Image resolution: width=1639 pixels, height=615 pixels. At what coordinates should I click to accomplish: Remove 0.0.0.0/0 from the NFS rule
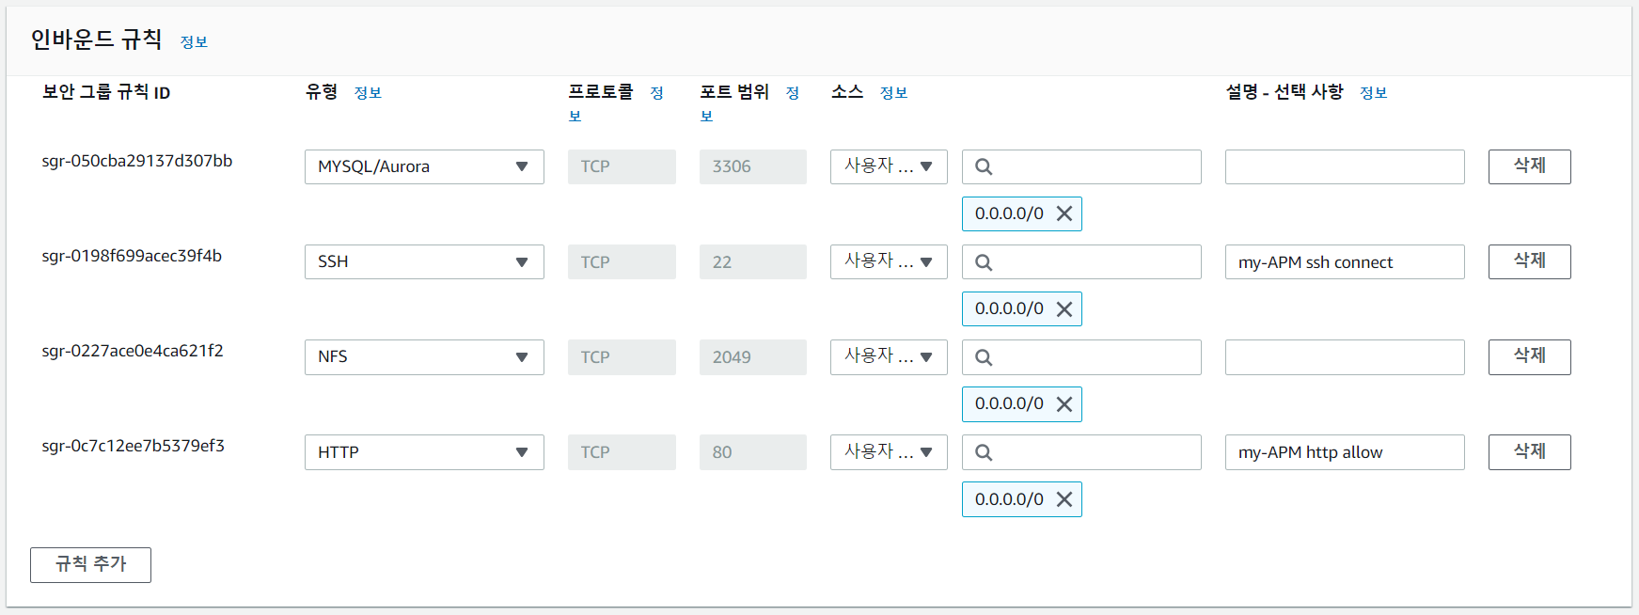[1064, 404]
